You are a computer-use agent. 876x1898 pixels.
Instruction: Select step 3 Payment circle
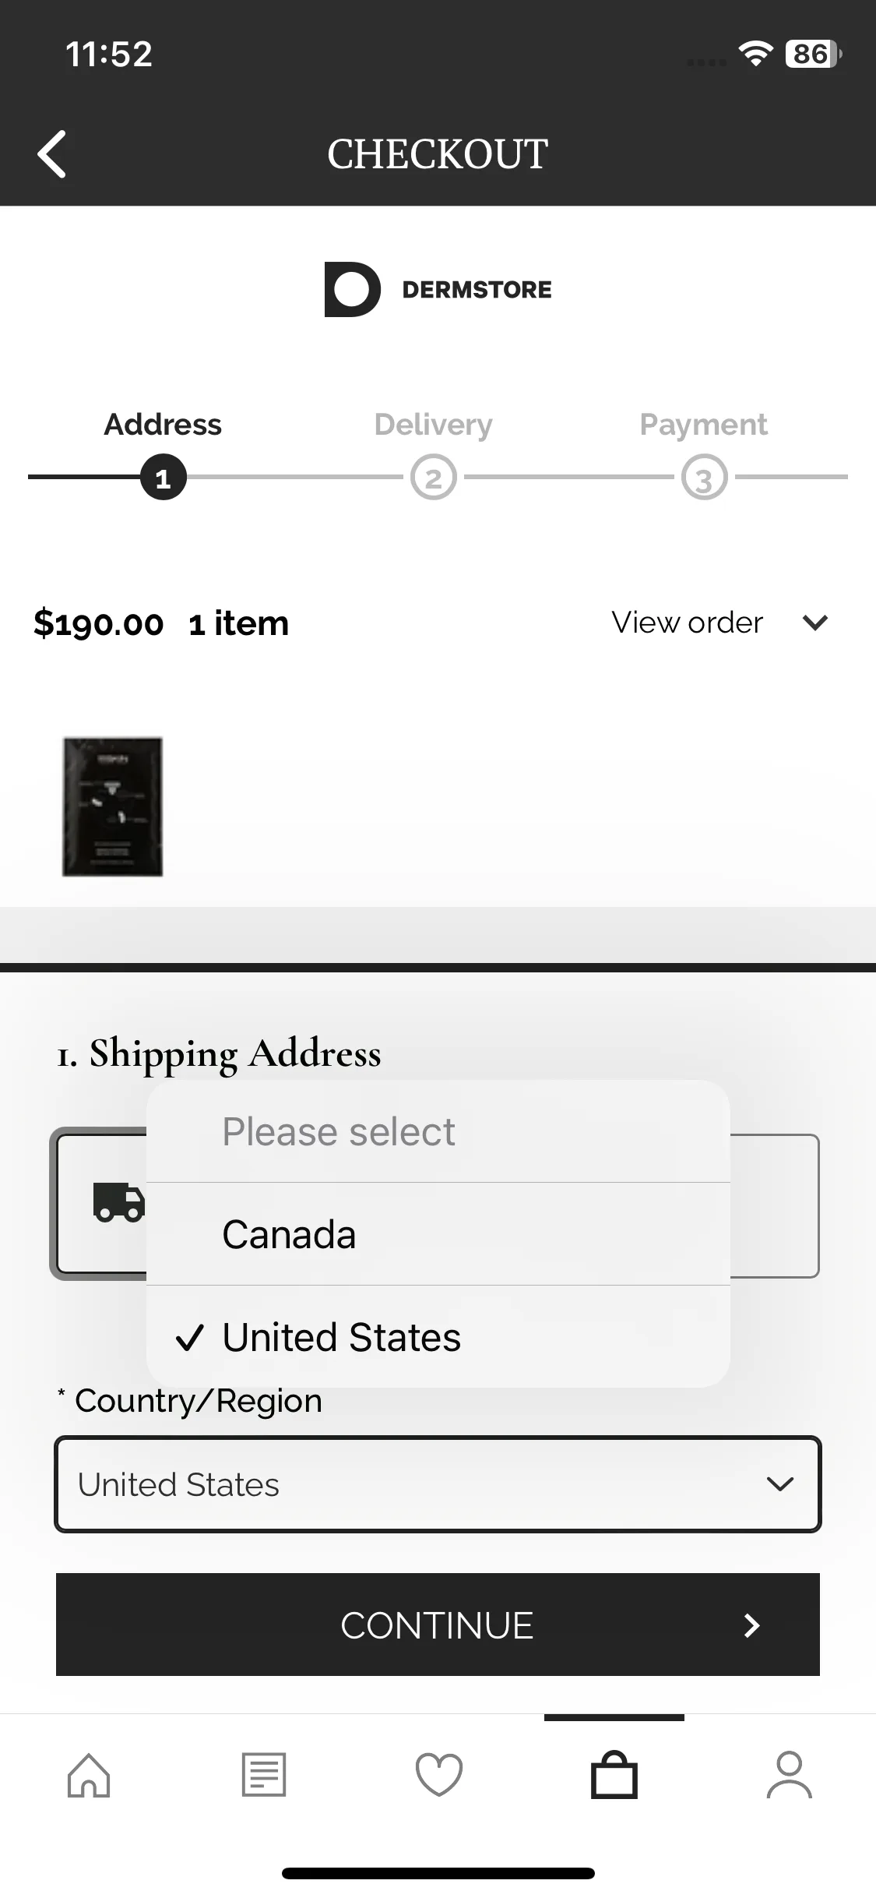point(705,477)
